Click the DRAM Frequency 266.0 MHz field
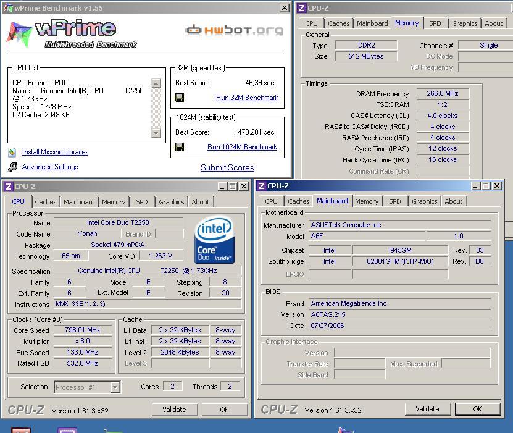The image size is (513, 433). pos(443,94)
